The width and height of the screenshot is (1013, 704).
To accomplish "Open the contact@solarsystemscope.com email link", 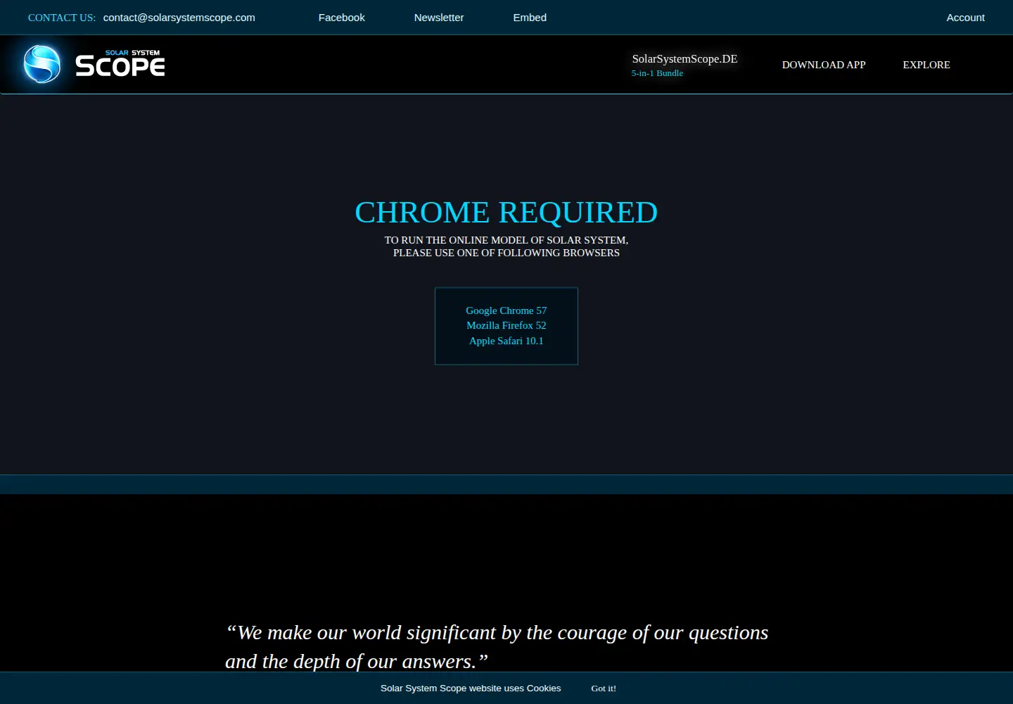I will (x=179, y=18).
